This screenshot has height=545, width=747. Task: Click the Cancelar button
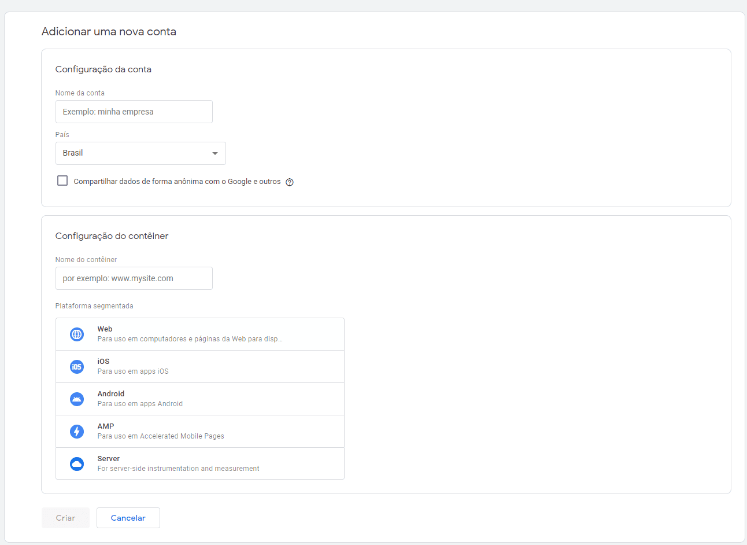tap(128, 518)
